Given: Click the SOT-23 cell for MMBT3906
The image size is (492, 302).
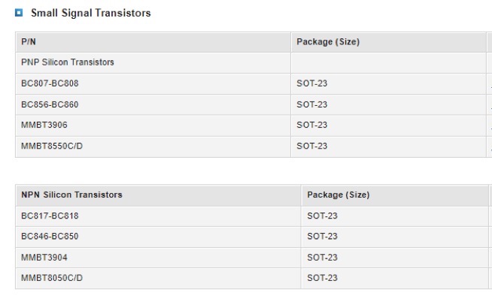Looking at the screenshot, I should tap(312, 125).
